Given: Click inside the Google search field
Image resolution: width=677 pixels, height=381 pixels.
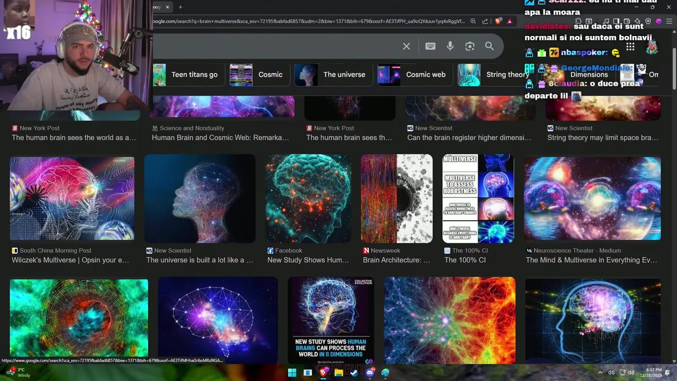Looking at the screenshot, I should tap(275, 47).
